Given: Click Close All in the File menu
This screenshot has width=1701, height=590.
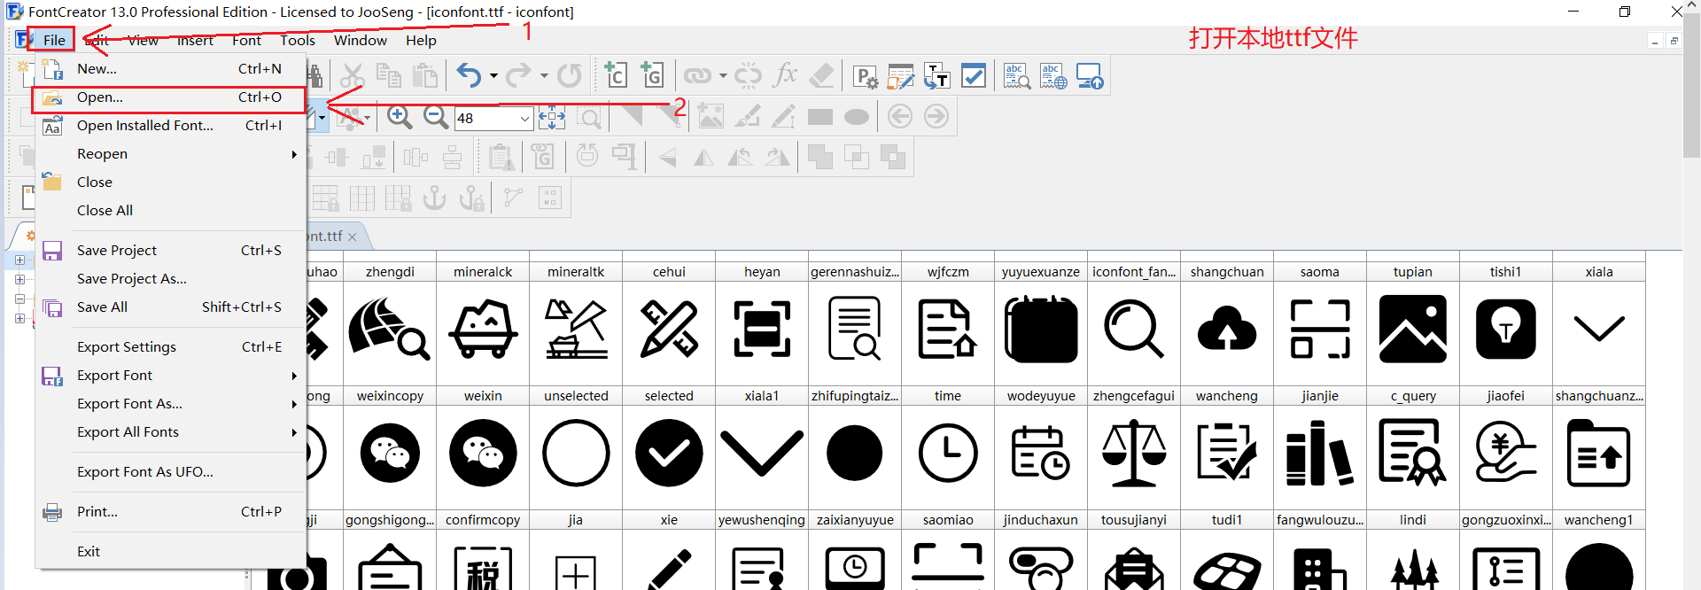Looking at the screenshot, I should click(x=170, y=211).
